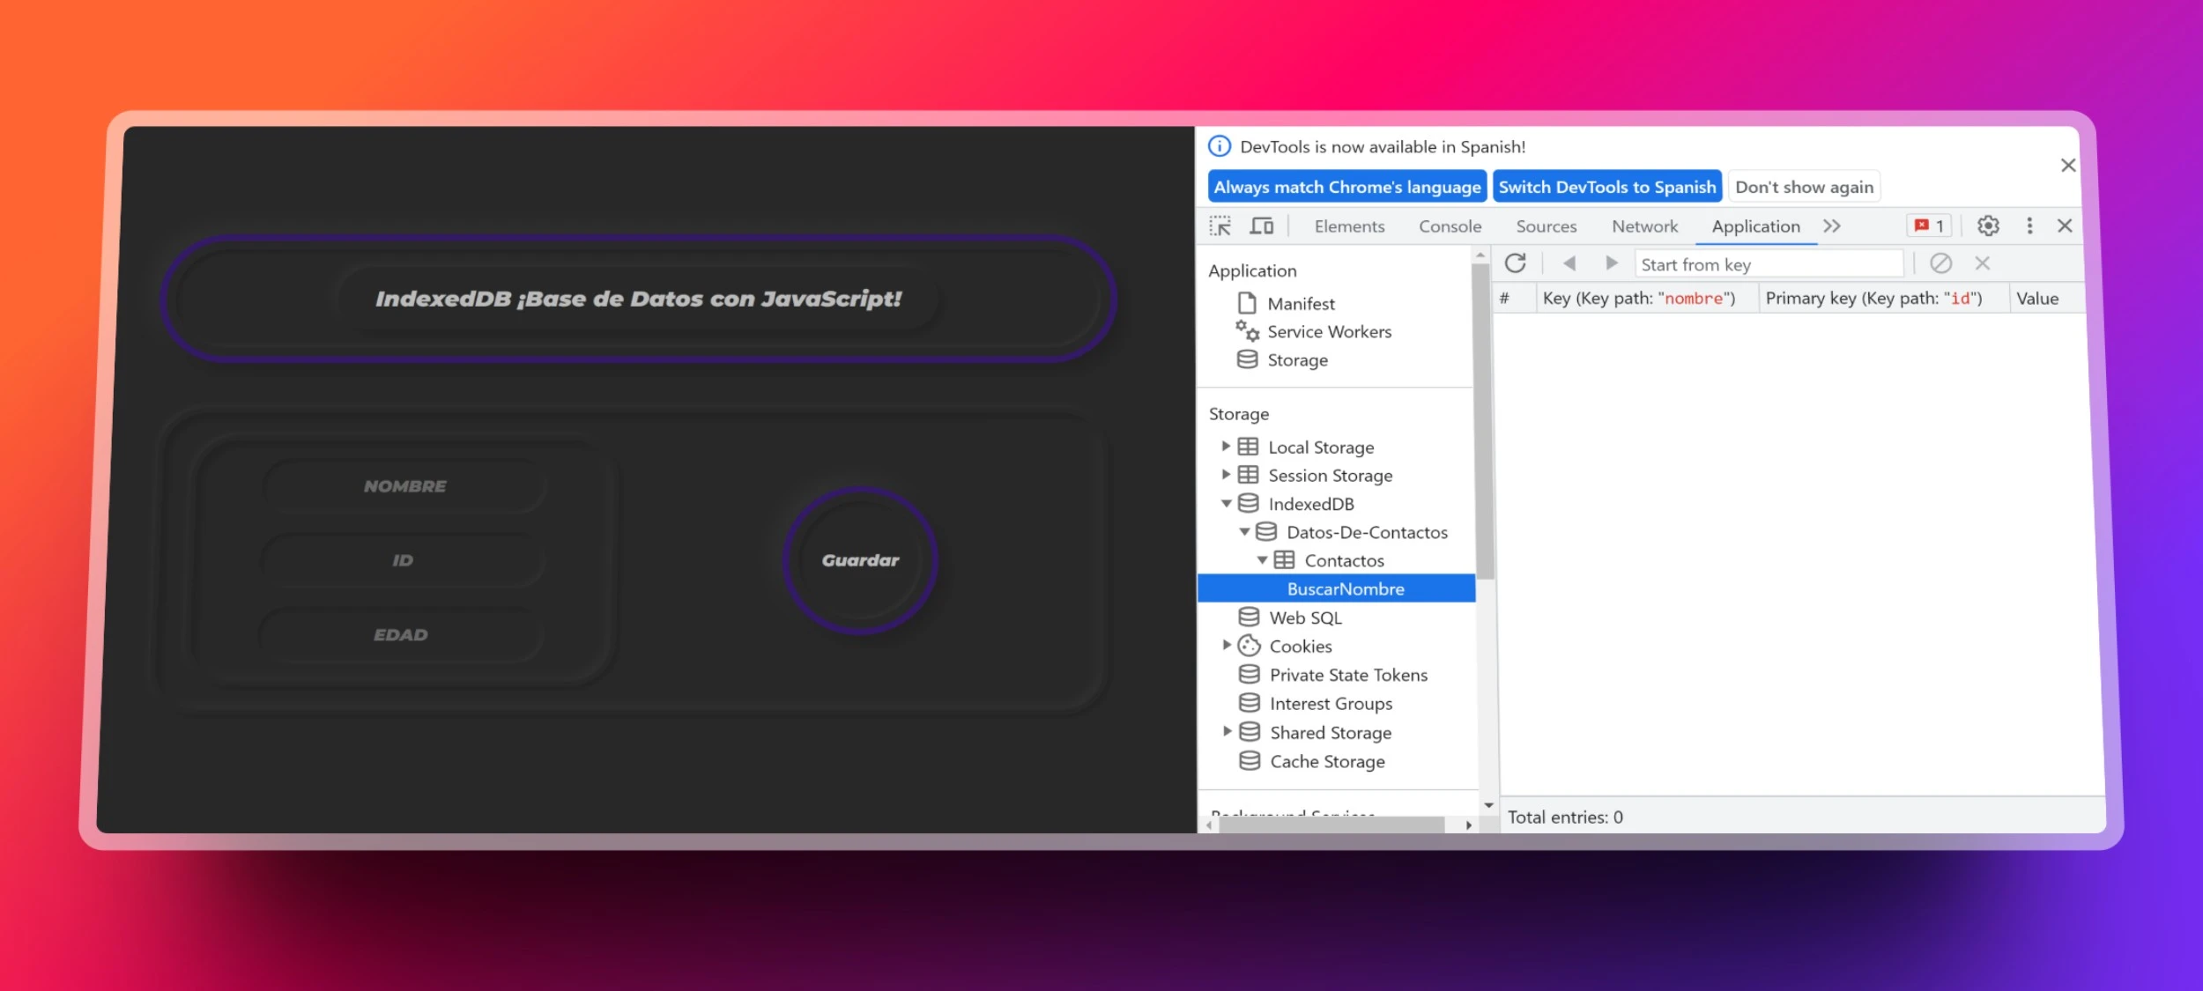The height and width of the screenshot is (991, 2203).
Task: Open the DevTools three-dot menu
Action: pos(2029,226)
